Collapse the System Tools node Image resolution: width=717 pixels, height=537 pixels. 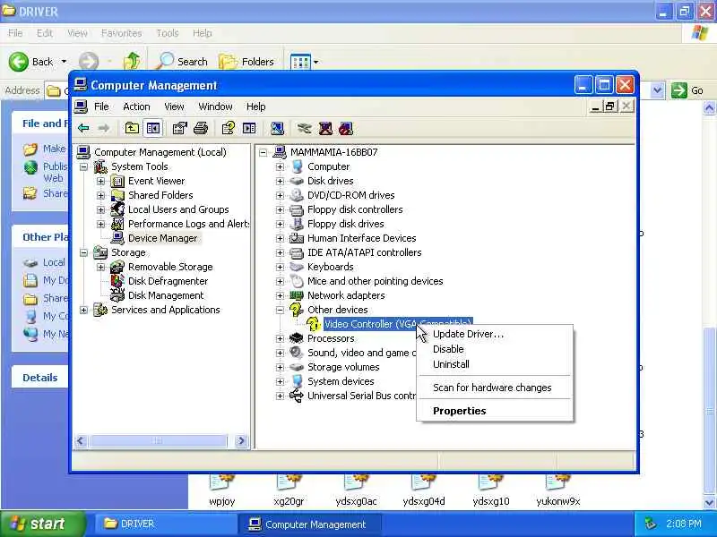tap(83, 166)
